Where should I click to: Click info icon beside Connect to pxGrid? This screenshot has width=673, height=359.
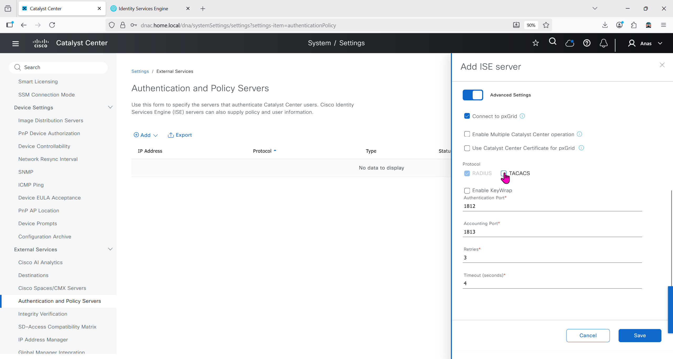pyautogui.click(x=522, y=116)
